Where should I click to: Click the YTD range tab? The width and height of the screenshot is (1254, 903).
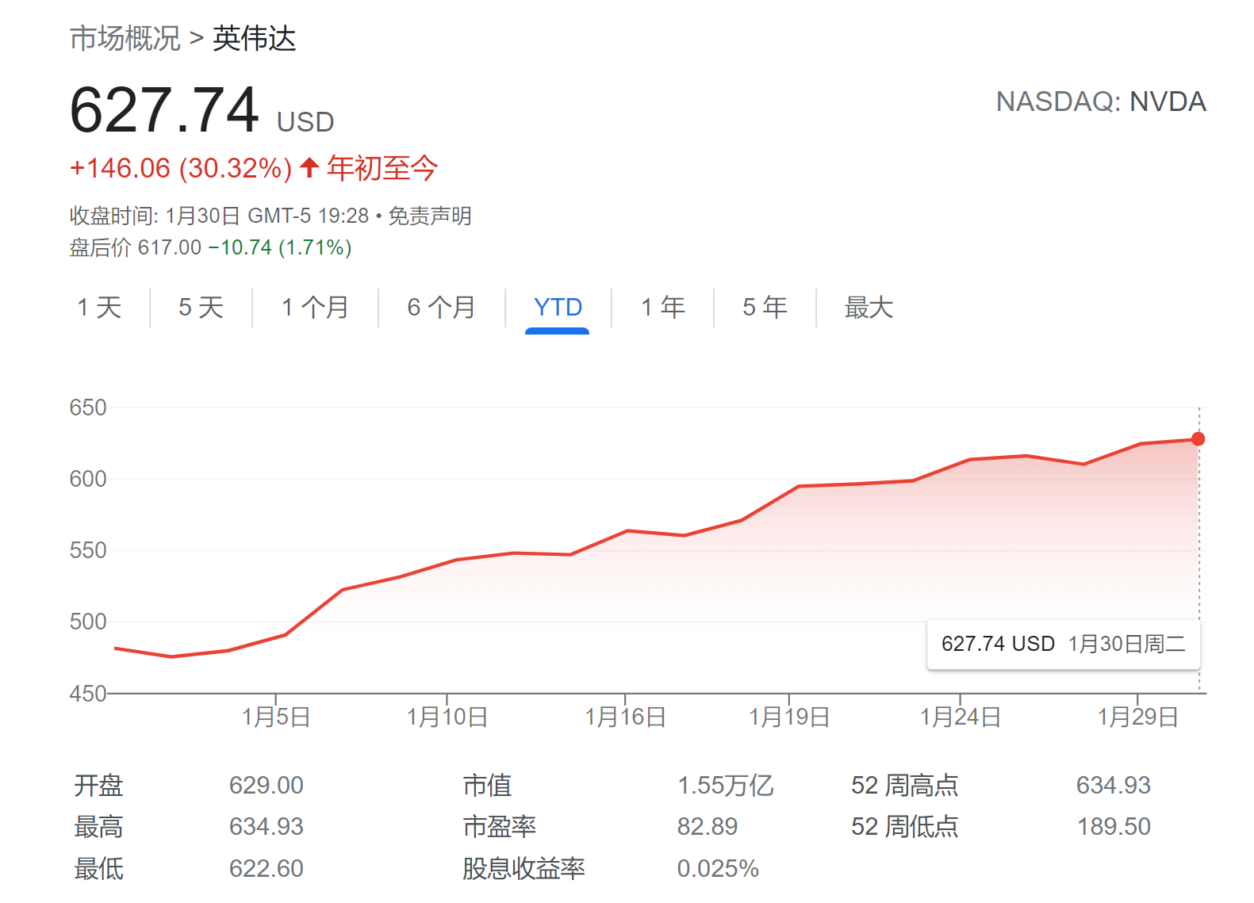558,308
